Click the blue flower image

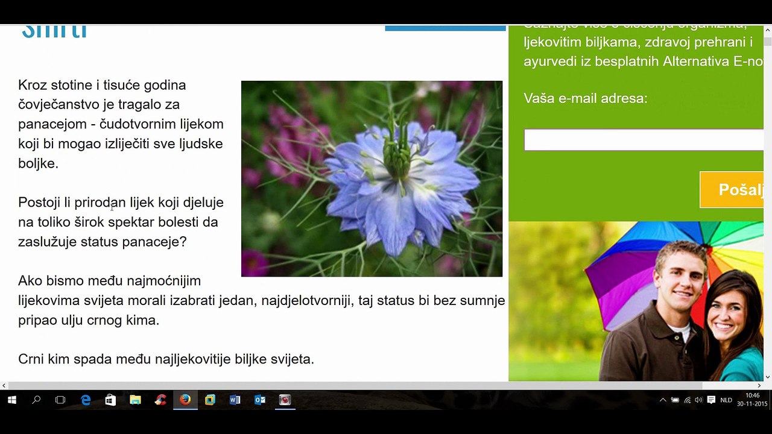pos(372,179)
